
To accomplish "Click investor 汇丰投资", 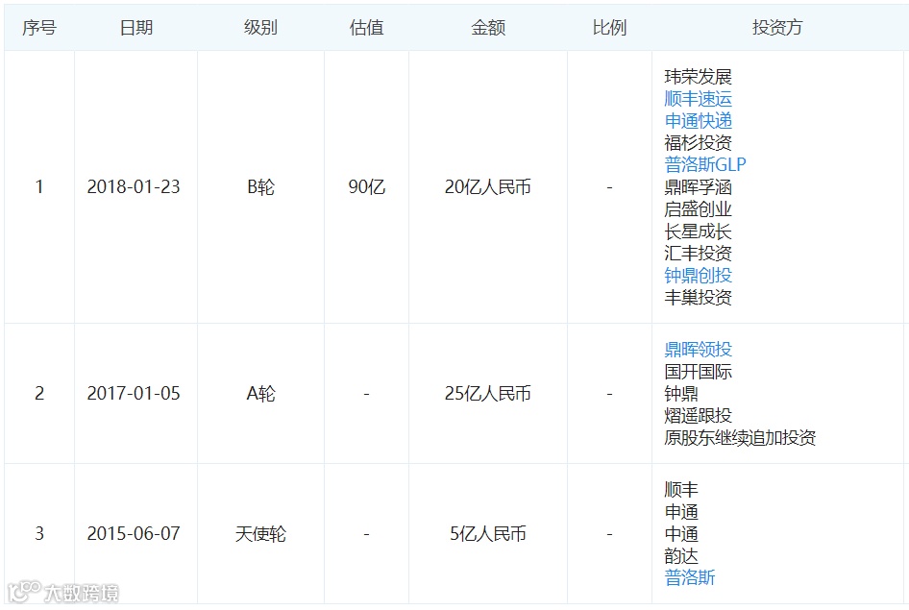I will (698, 254).
